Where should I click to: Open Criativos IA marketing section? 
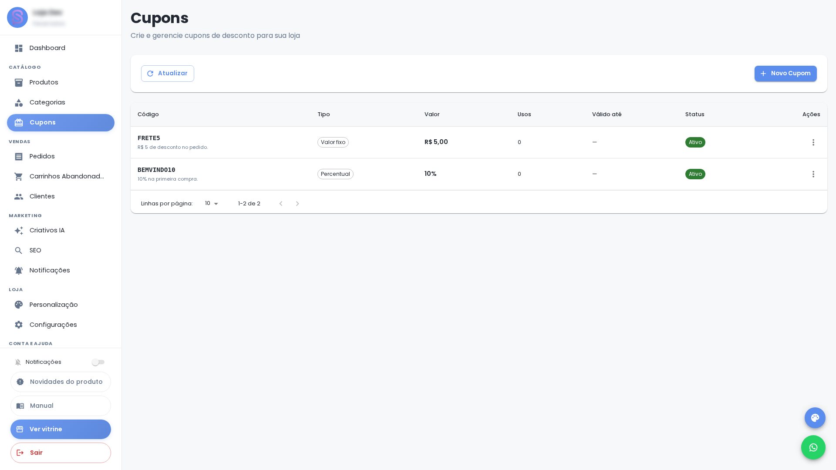tap(61, 231)
